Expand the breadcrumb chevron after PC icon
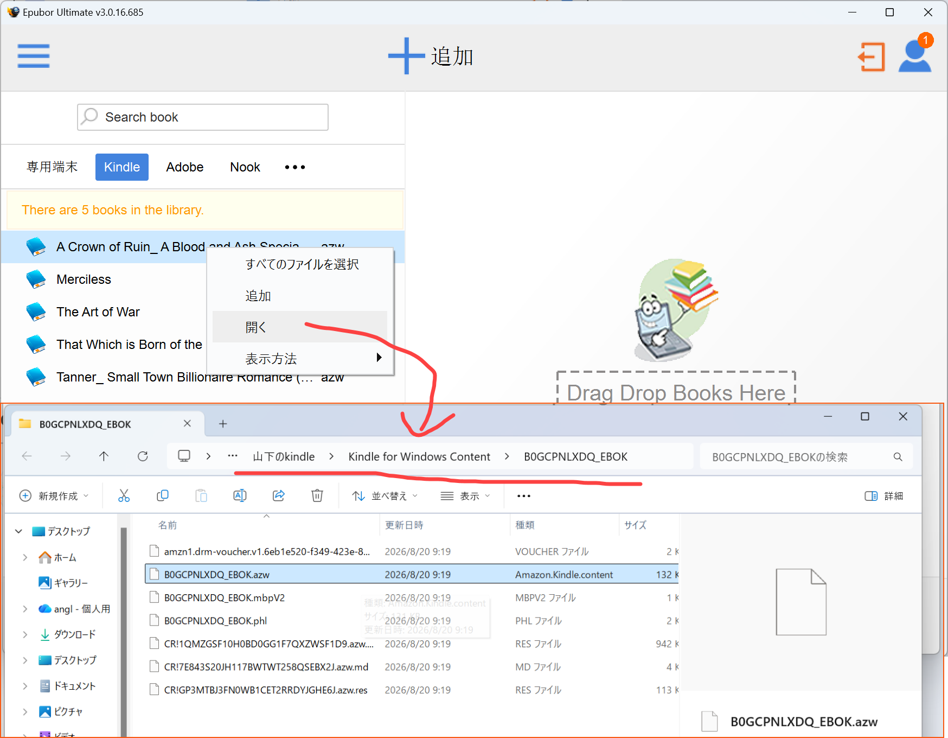This screenshot has width=948, height=738. point(208,456)
